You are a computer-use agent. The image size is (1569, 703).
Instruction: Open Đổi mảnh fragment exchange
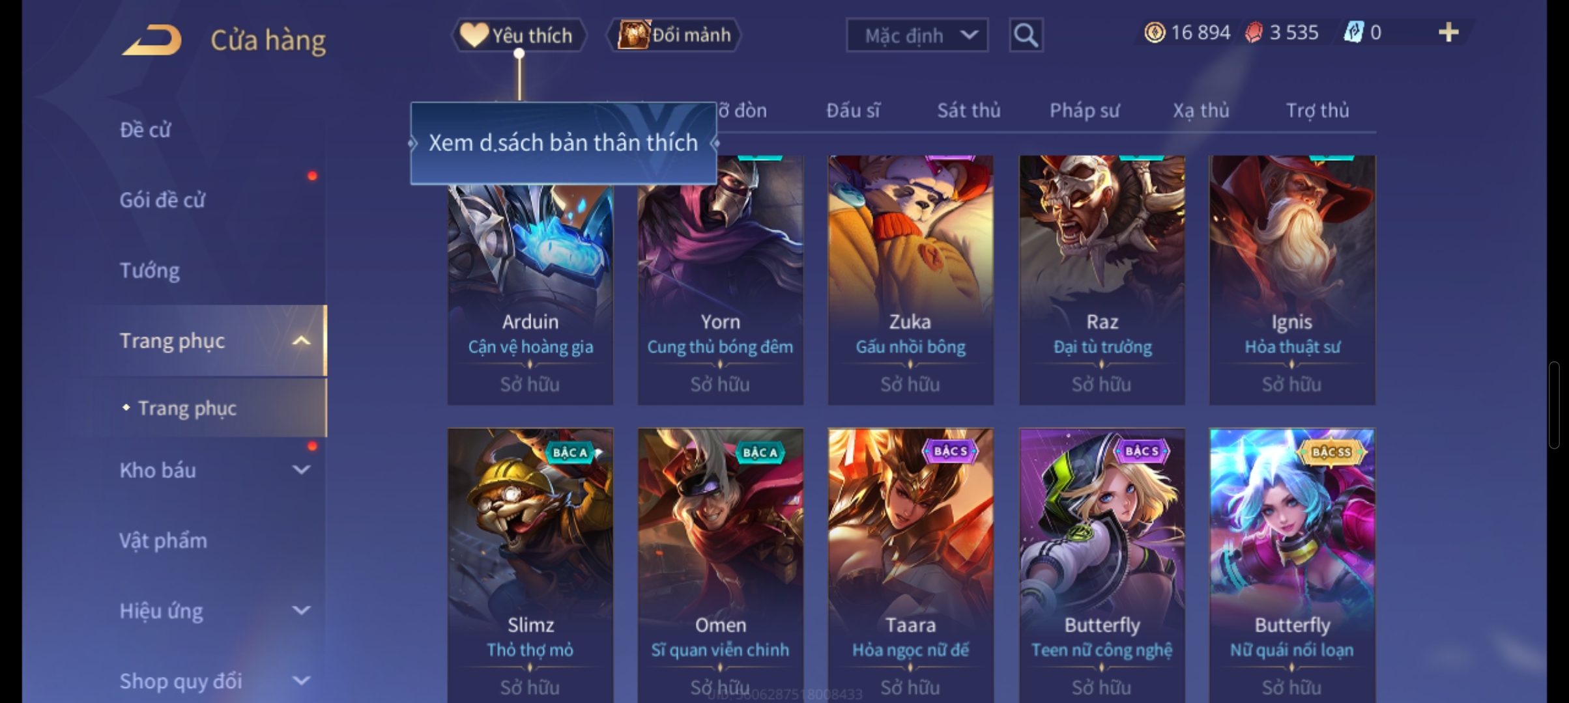(674, 34)
